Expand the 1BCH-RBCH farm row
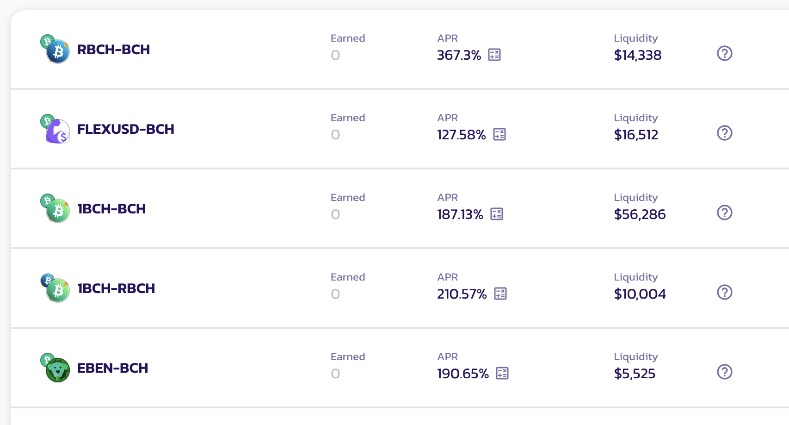789x425 pixels. pos(400,288)
